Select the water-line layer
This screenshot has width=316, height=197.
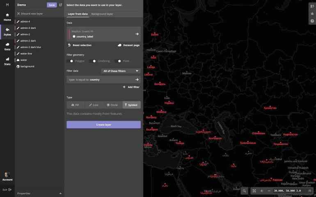pyautogui.click(x=24, y=54)
